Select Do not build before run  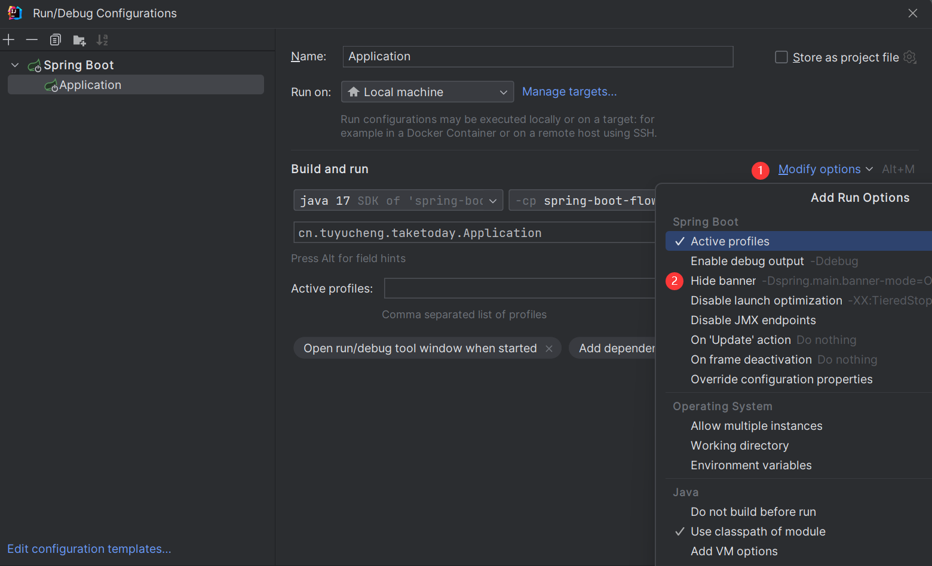coord(799,512)
